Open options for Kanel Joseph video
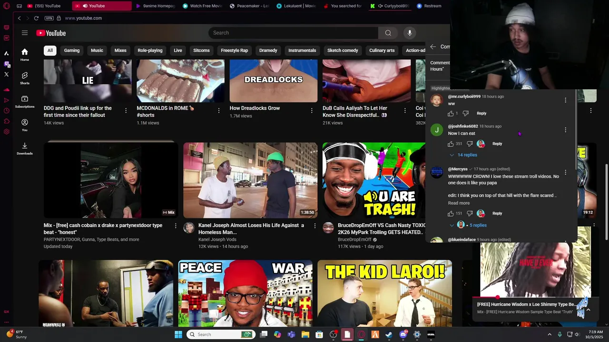 pyautogui.click(x=314, y=226)
